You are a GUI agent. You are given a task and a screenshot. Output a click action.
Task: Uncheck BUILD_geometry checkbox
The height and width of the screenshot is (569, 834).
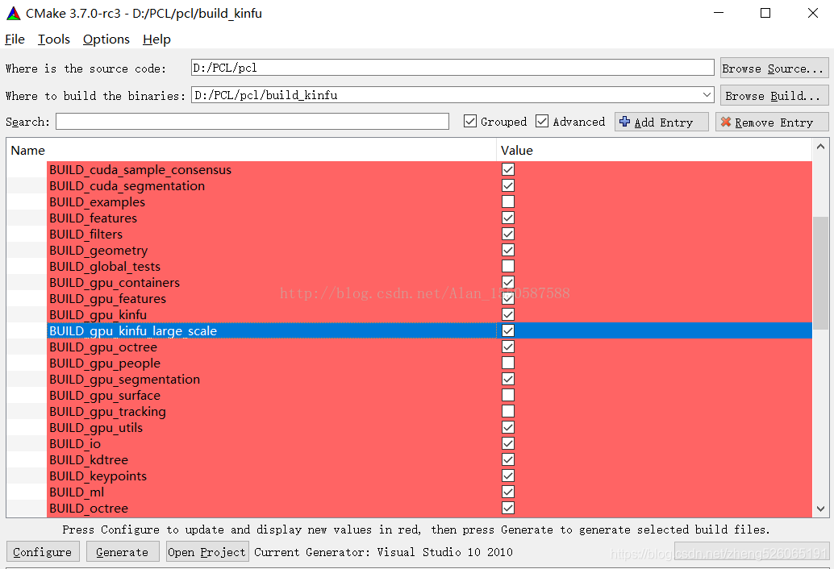508,250
